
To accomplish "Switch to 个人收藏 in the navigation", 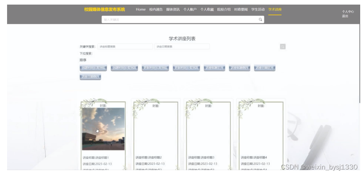I will click(207, 10).
